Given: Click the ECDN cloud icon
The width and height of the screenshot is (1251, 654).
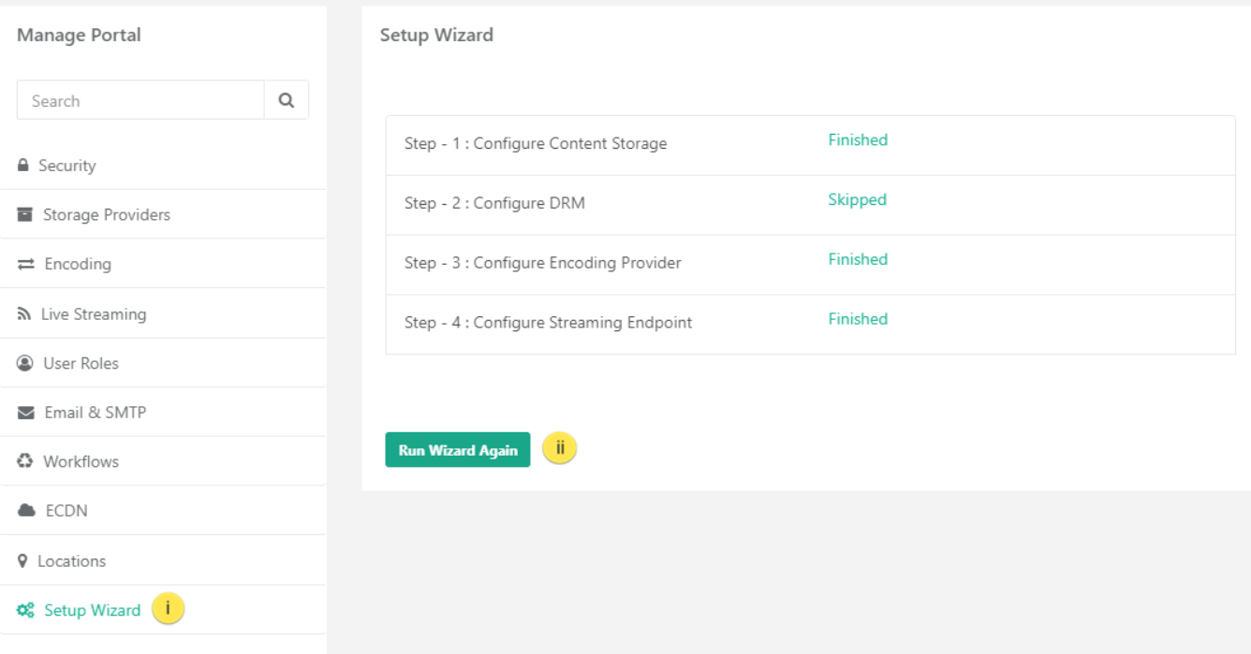Looking at the screenshot, I should 26,511.
